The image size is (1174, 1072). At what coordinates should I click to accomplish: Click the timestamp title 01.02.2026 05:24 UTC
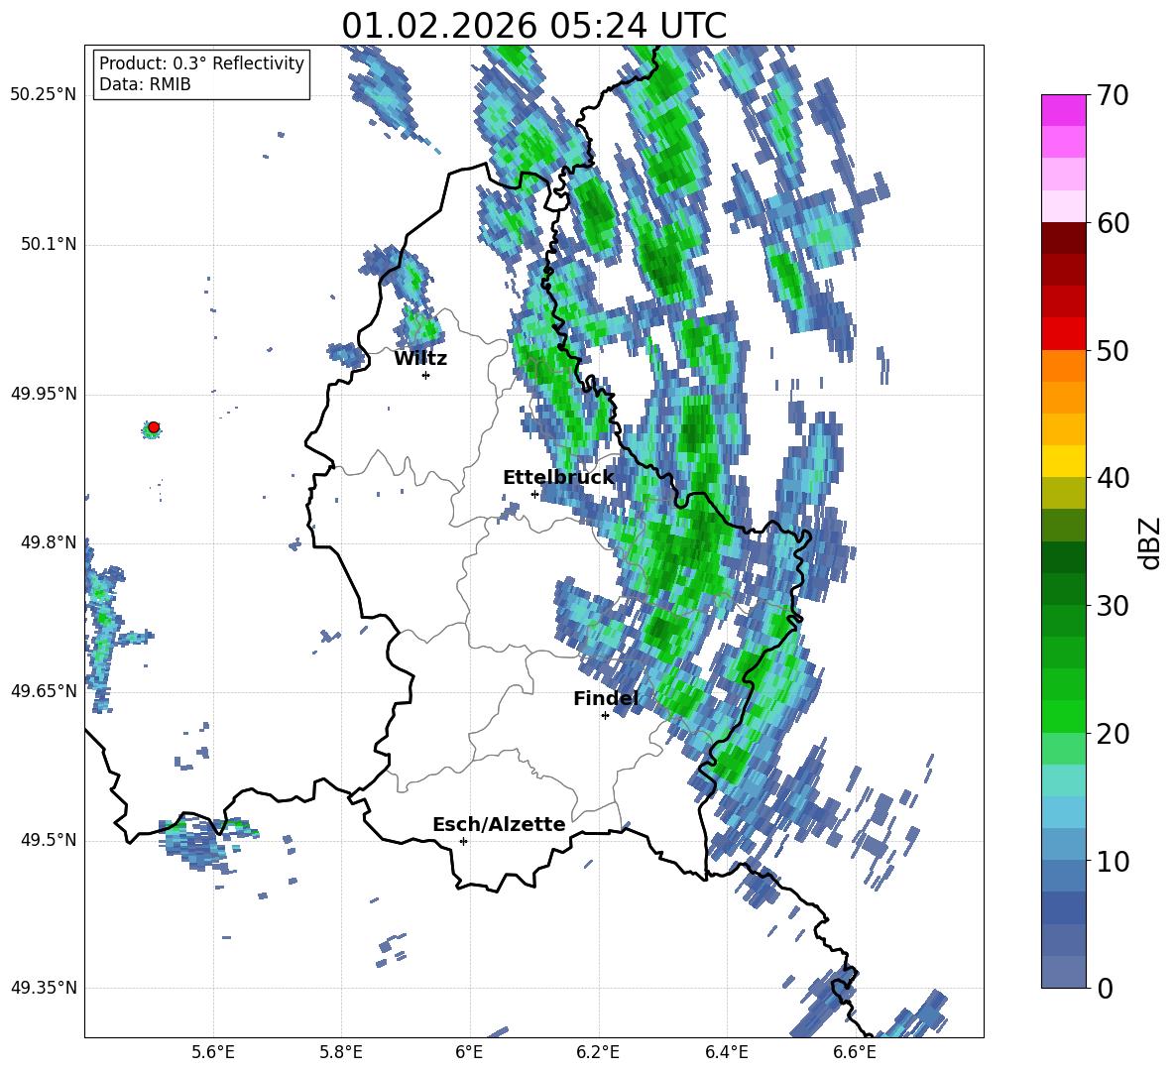coord(533,26)
